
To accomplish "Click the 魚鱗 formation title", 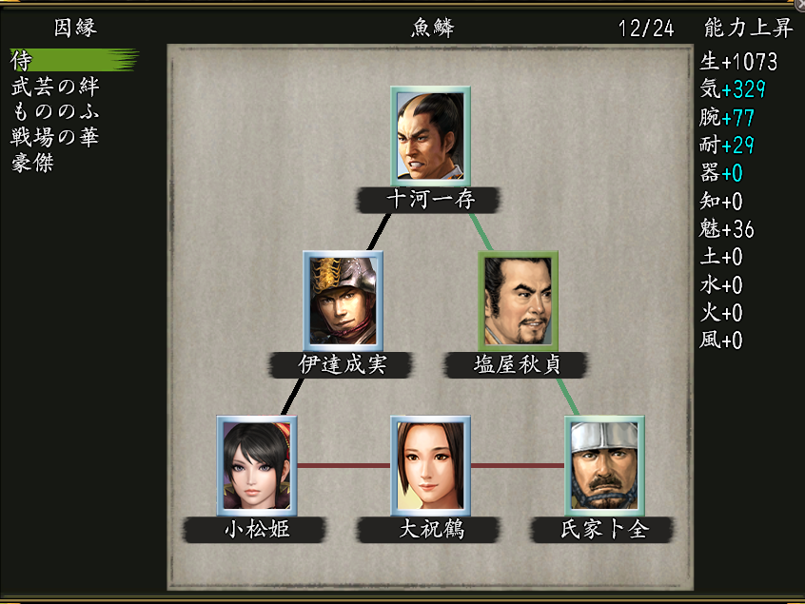I will [x=432, y=28].
